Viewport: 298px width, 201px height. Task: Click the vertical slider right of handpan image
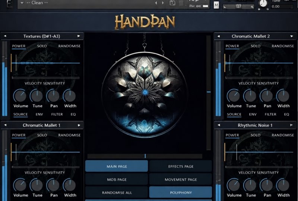click(x=209, y=93)
